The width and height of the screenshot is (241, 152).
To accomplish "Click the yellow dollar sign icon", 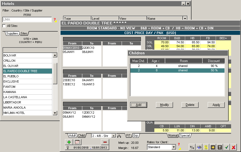I will [x=206, y=147].
